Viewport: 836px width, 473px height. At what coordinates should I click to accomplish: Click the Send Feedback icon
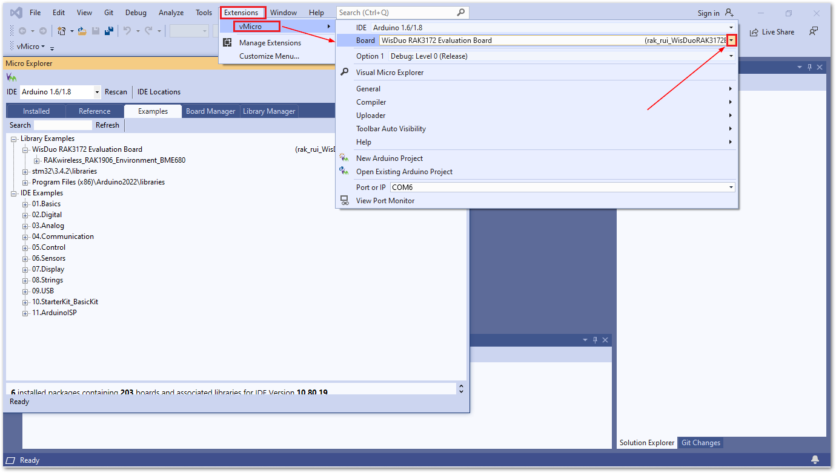814,31
